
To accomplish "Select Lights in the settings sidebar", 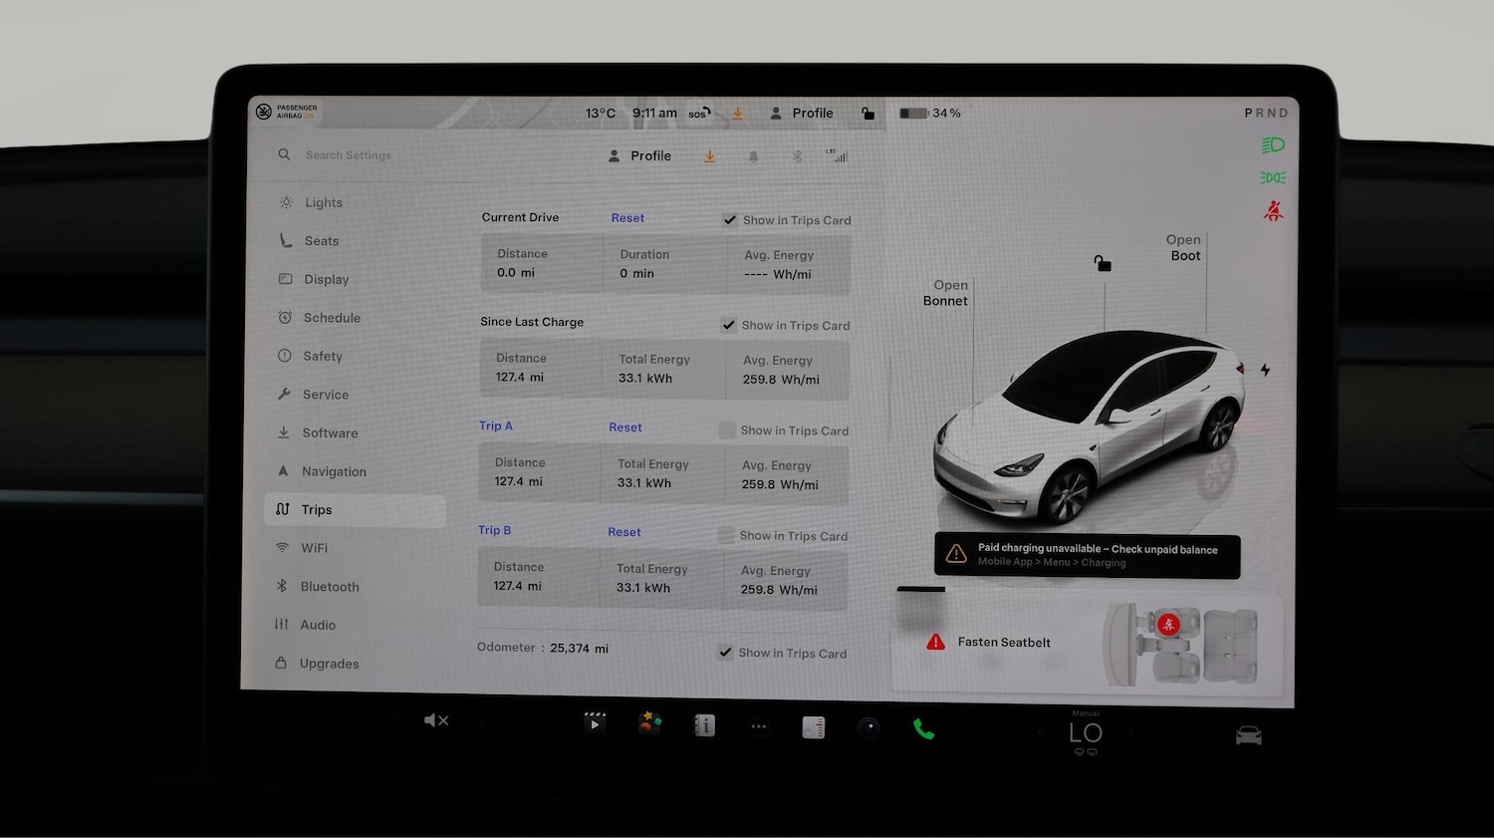I will (x=323, y=202).
